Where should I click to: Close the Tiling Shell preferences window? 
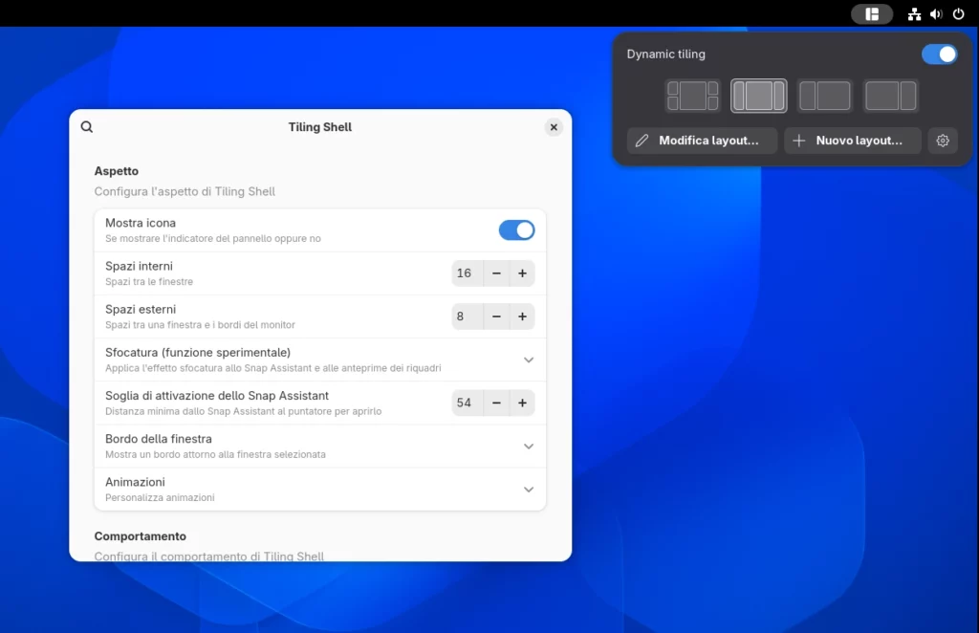(554, 127)
